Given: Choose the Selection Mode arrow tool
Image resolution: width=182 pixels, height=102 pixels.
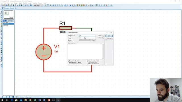Looking at the screenshot, I should point(1,12).
